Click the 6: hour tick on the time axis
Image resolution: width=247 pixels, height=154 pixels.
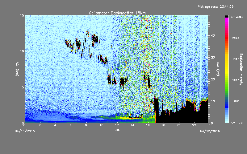71,125
